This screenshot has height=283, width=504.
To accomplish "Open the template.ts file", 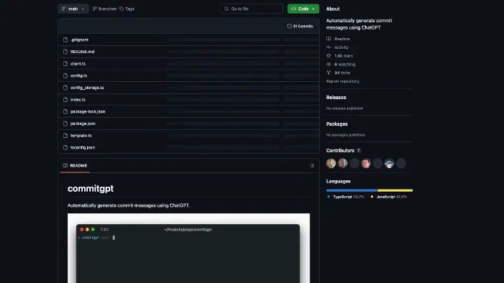I will [x=81, y=135].
